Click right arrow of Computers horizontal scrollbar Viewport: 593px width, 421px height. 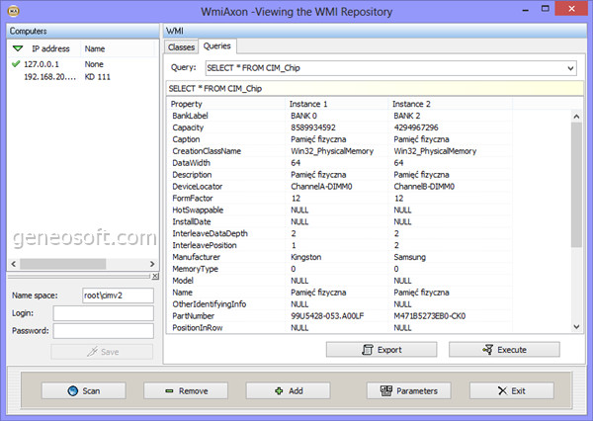(152, 264)
